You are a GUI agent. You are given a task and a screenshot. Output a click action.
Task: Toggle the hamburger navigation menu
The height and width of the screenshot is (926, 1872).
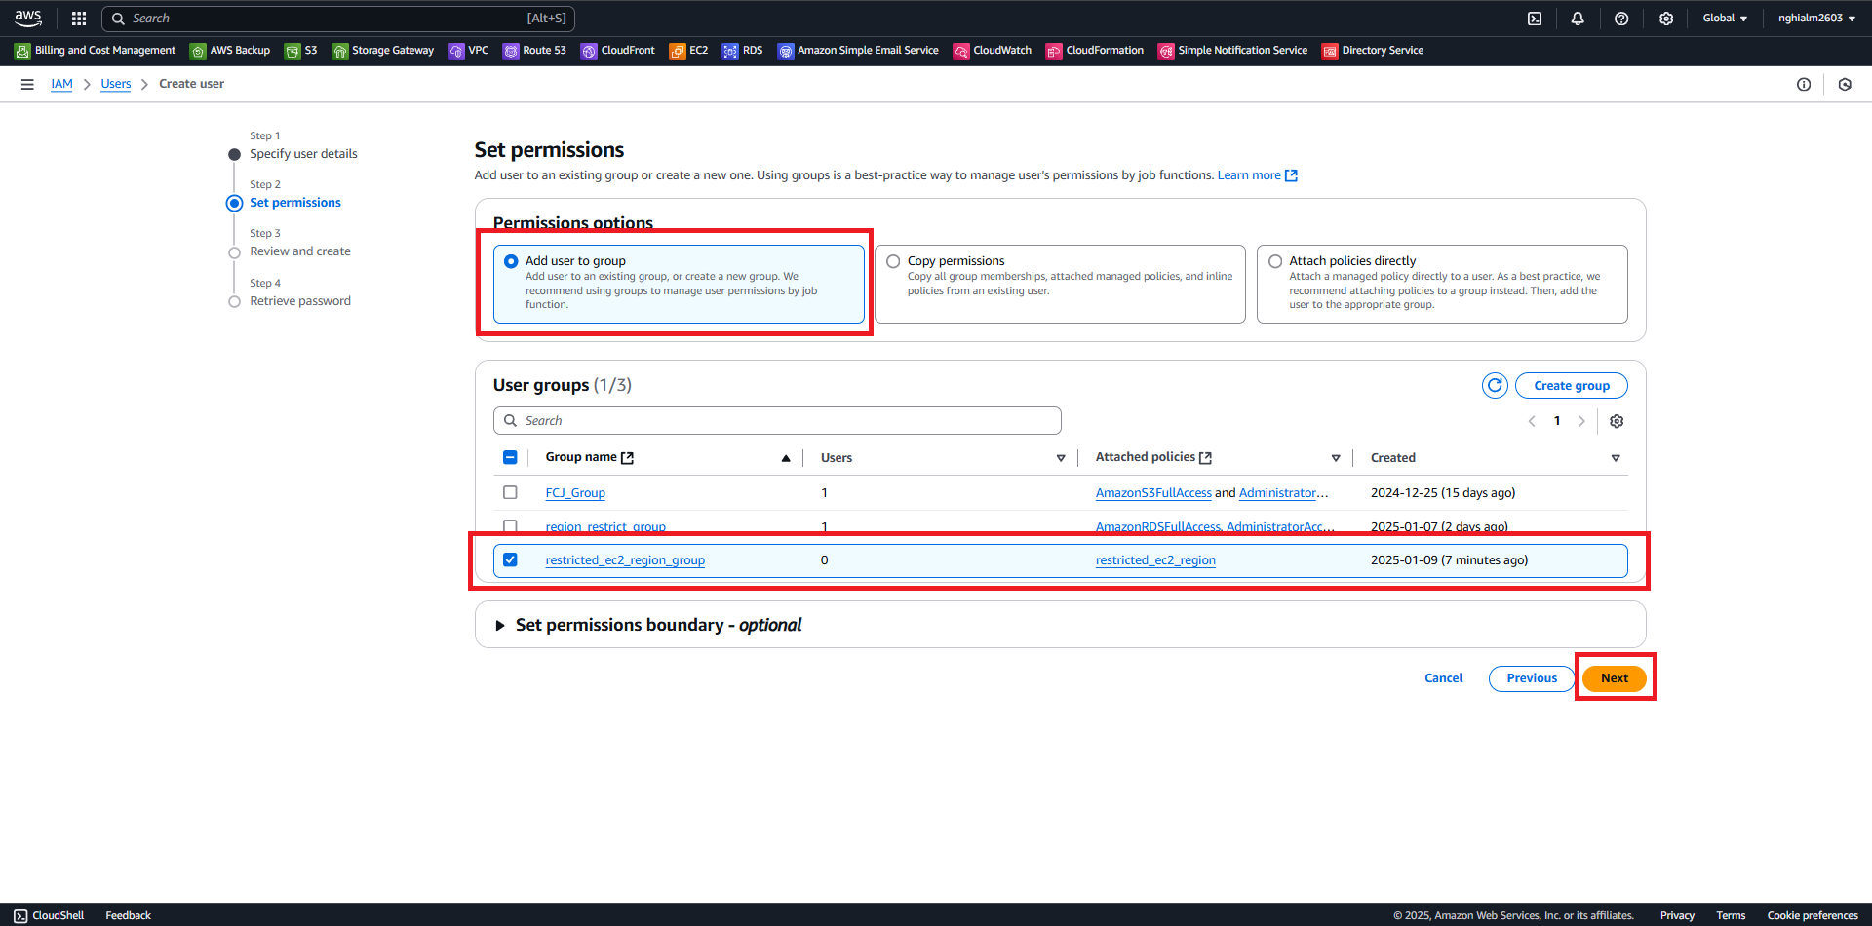27,85
